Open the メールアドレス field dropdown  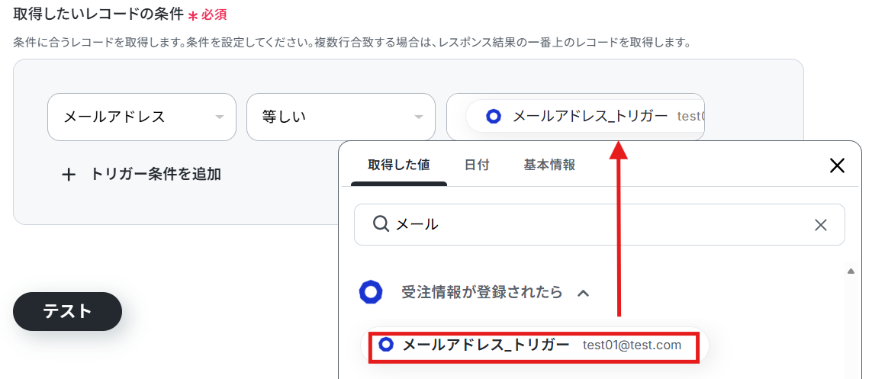click(x=142, y=117)
